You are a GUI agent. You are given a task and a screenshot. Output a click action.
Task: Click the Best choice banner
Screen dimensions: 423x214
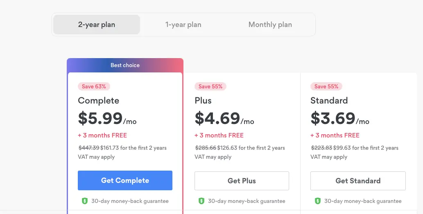tap(125, 65)
